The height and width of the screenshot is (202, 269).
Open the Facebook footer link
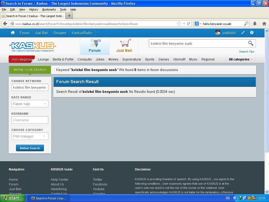pos(100,184)
